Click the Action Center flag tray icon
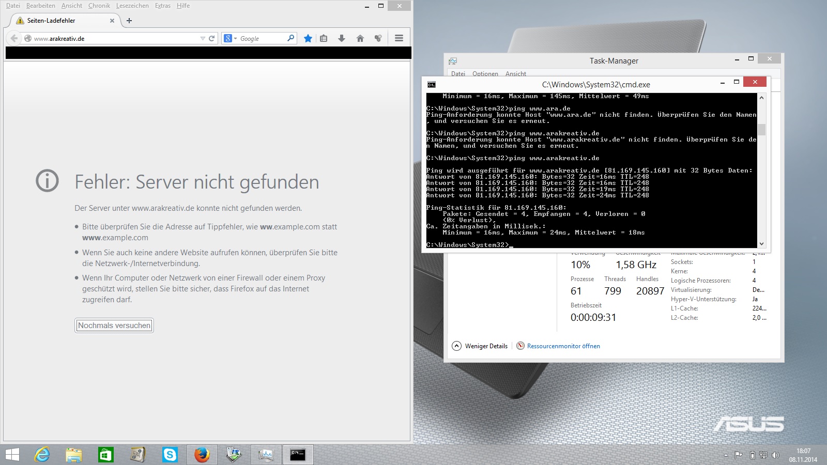The width and height of the screenshot is (827, 465). (x=739, y=455)
